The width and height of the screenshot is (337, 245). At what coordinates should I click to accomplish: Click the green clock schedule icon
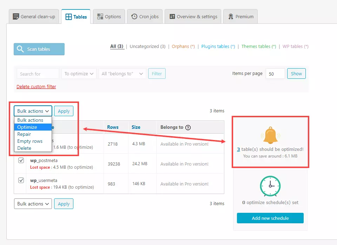(x=270, y=186)
